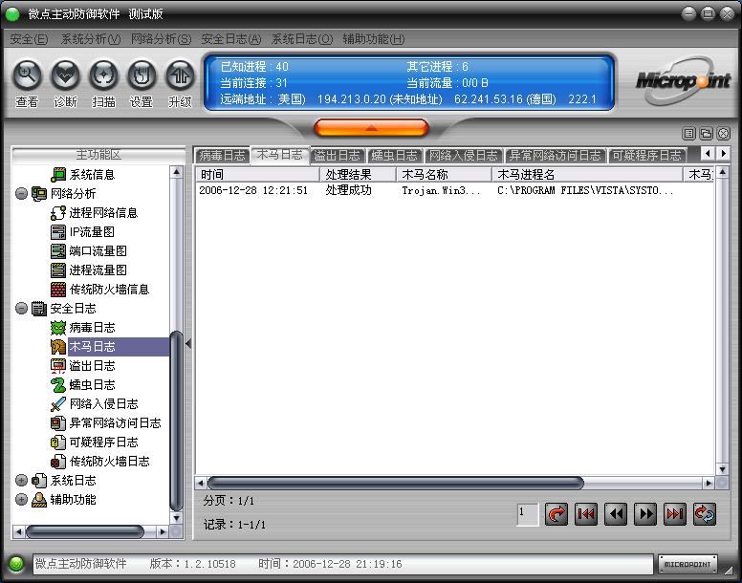Open the 安全(E) menu
This screenshot has width=742, height=583.
pyautogui.click(x=29, y=39)
